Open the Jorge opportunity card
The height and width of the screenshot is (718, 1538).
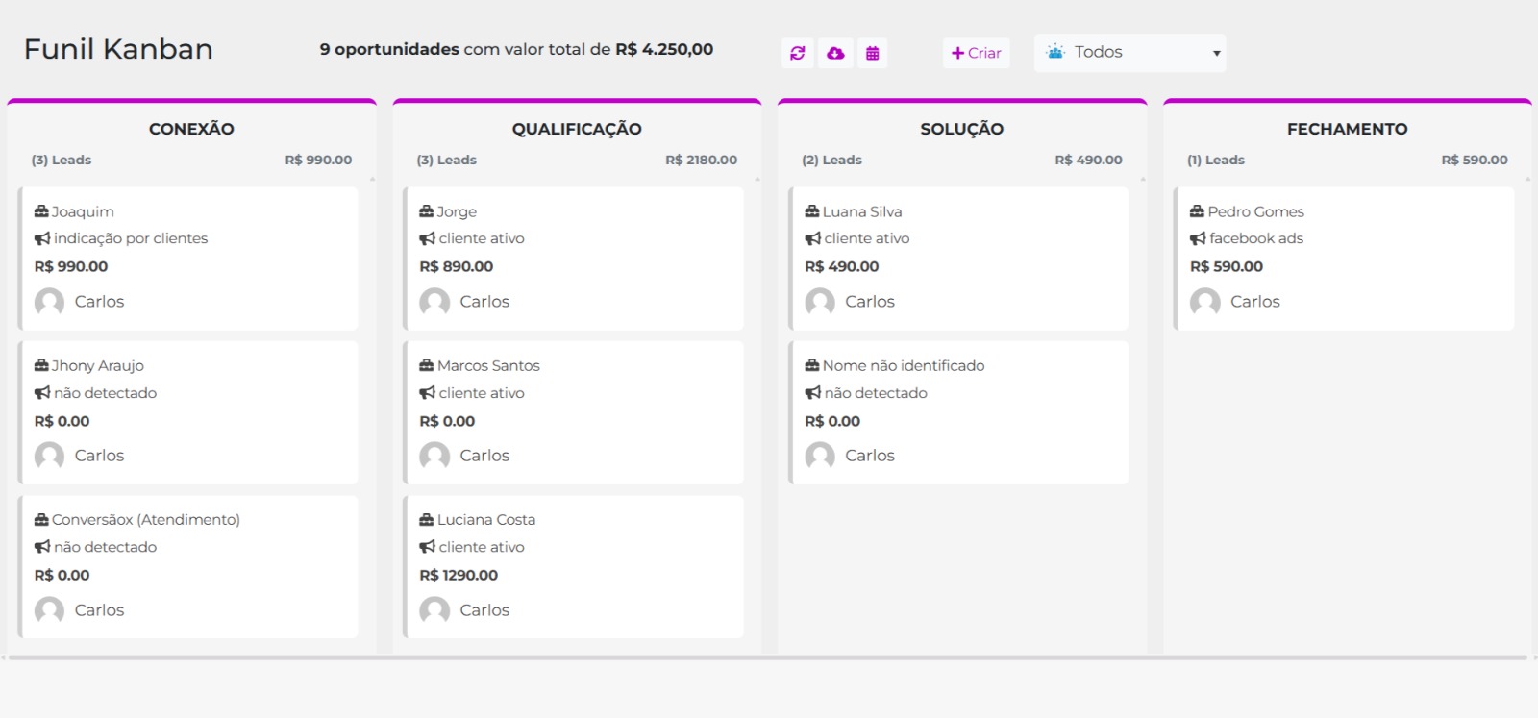click(573, 258)
